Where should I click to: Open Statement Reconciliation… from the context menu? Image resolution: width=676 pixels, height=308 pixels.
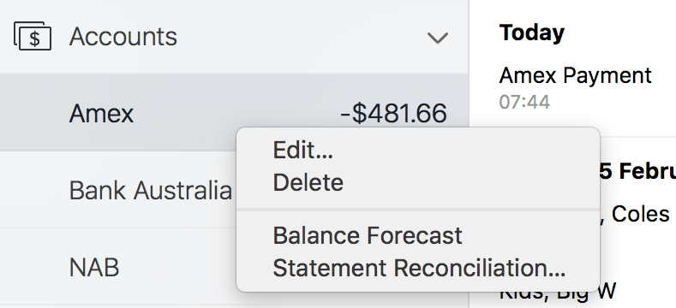(x=419, y=268)
